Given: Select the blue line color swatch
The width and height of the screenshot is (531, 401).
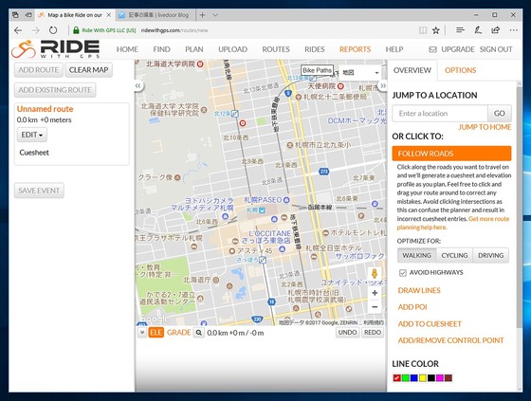Looking at the screenshot, I should coord(413,378).
